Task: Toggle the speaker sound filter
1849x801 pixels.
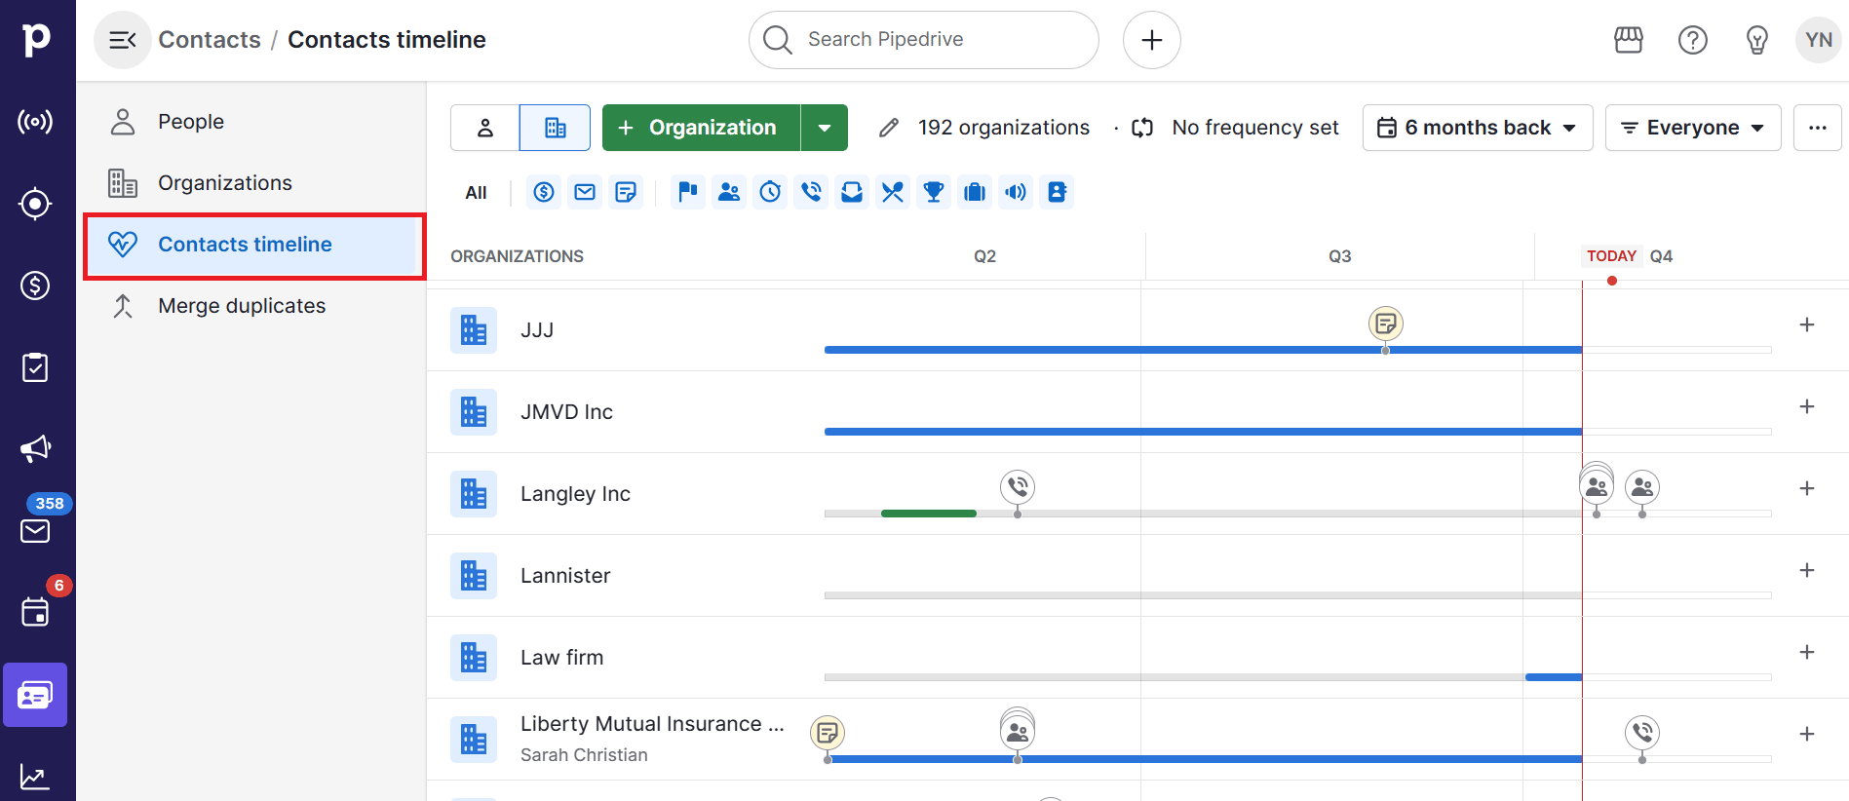Action: pos(1016,192)
